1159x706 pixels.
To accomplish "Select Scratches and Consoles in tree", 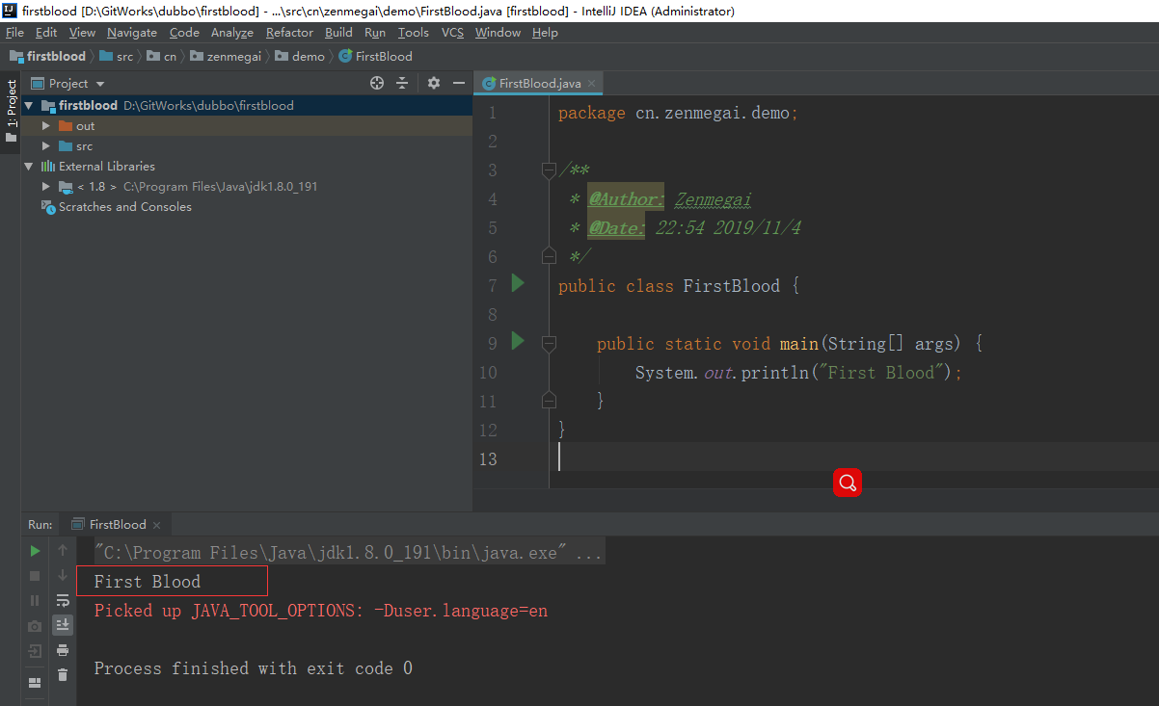I will 124,206.
